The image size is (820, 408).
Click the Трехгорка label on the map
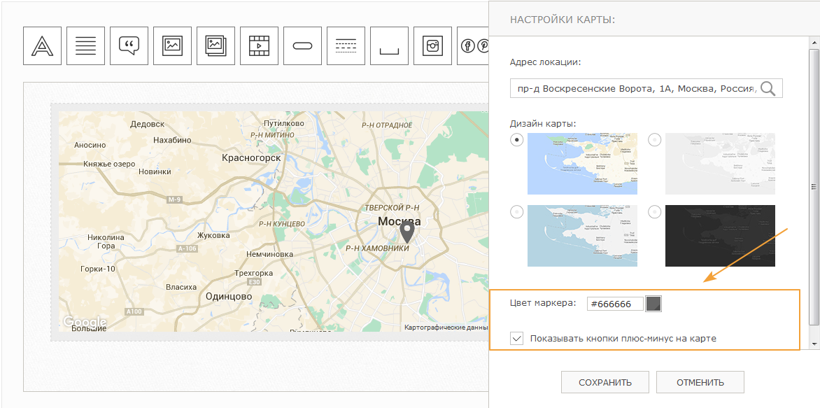[254, 273]
